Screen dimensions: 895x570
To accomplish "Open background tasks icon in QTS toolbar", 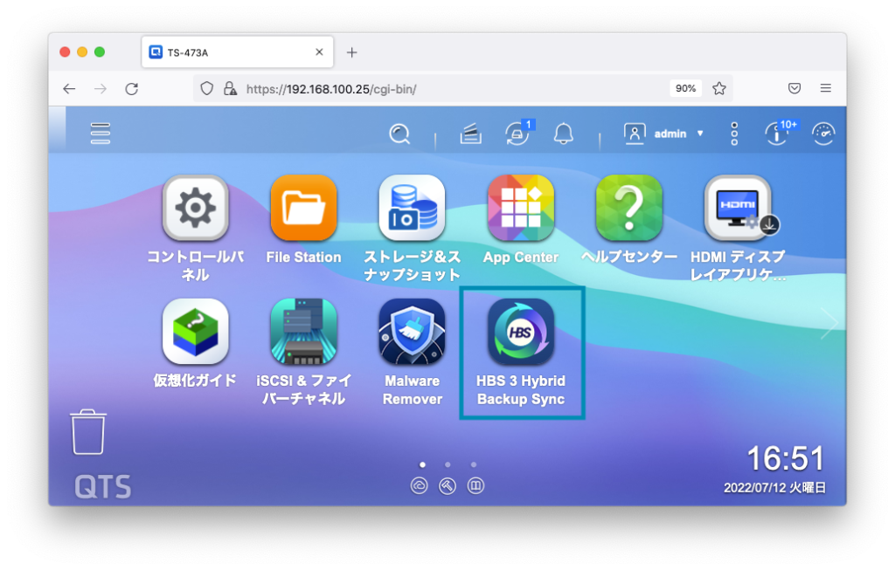I will [471, 134].
